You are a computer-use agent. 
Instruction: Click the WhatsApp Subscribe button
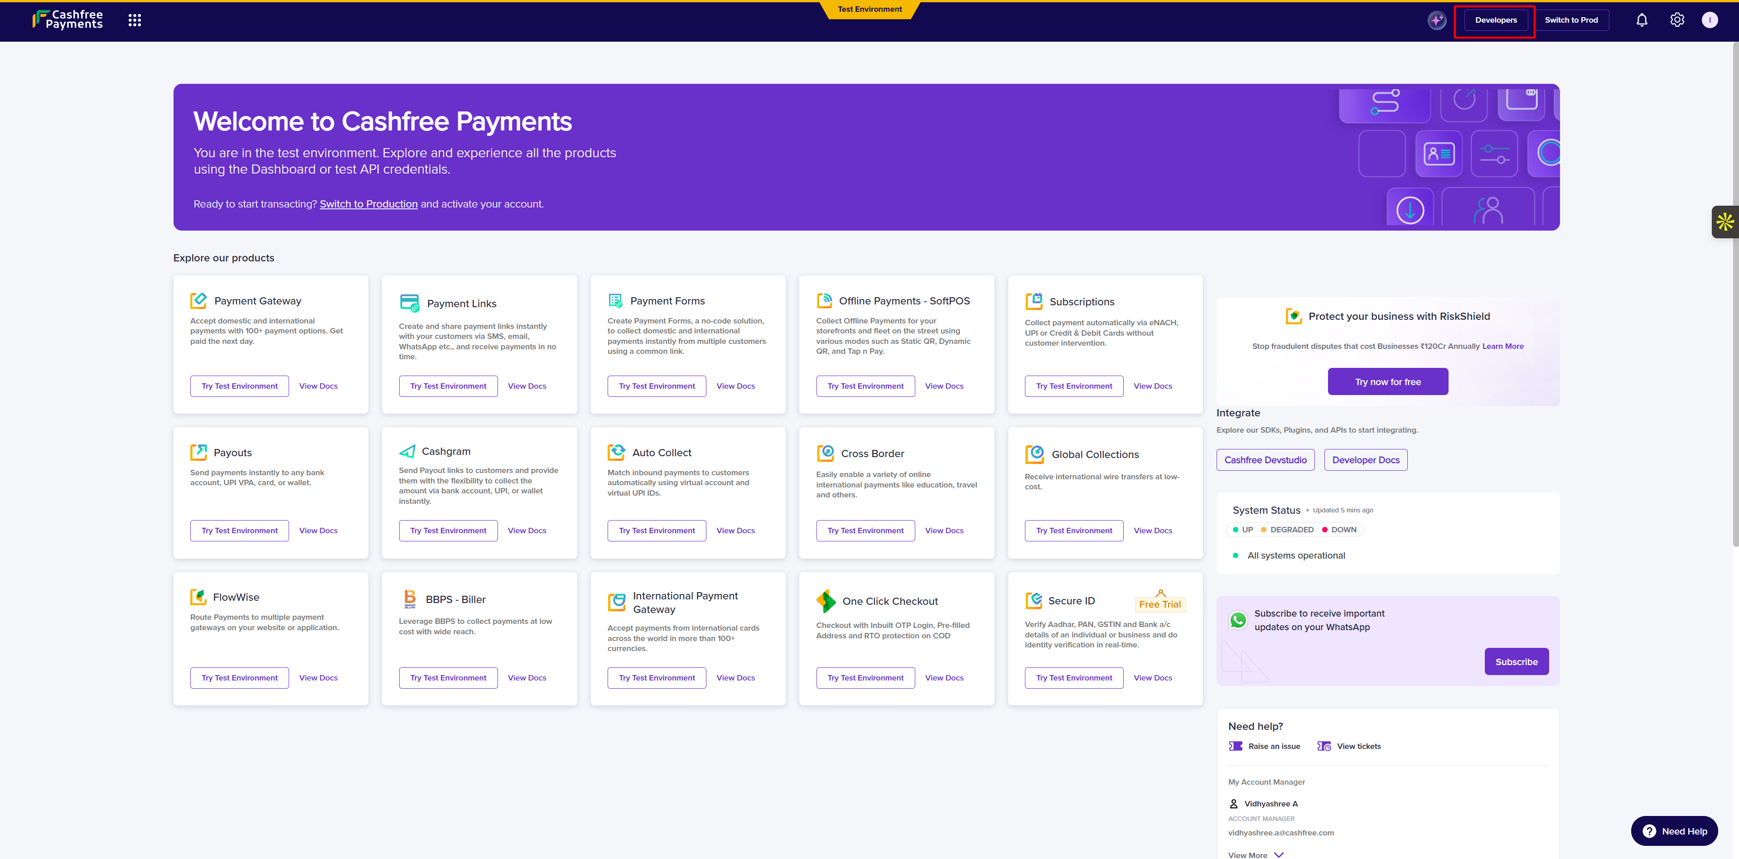(1516, 661)
